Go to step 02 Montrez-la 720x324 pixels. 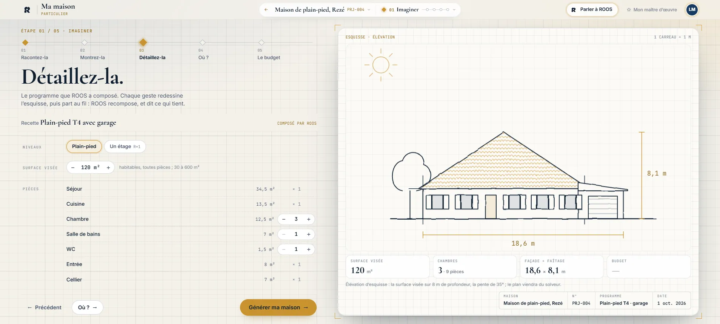(x=92, y=50)
